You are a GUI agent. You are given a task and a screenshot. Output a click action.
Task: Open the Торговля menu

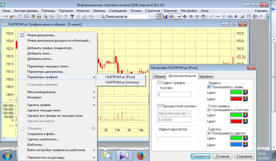(66, 11)
